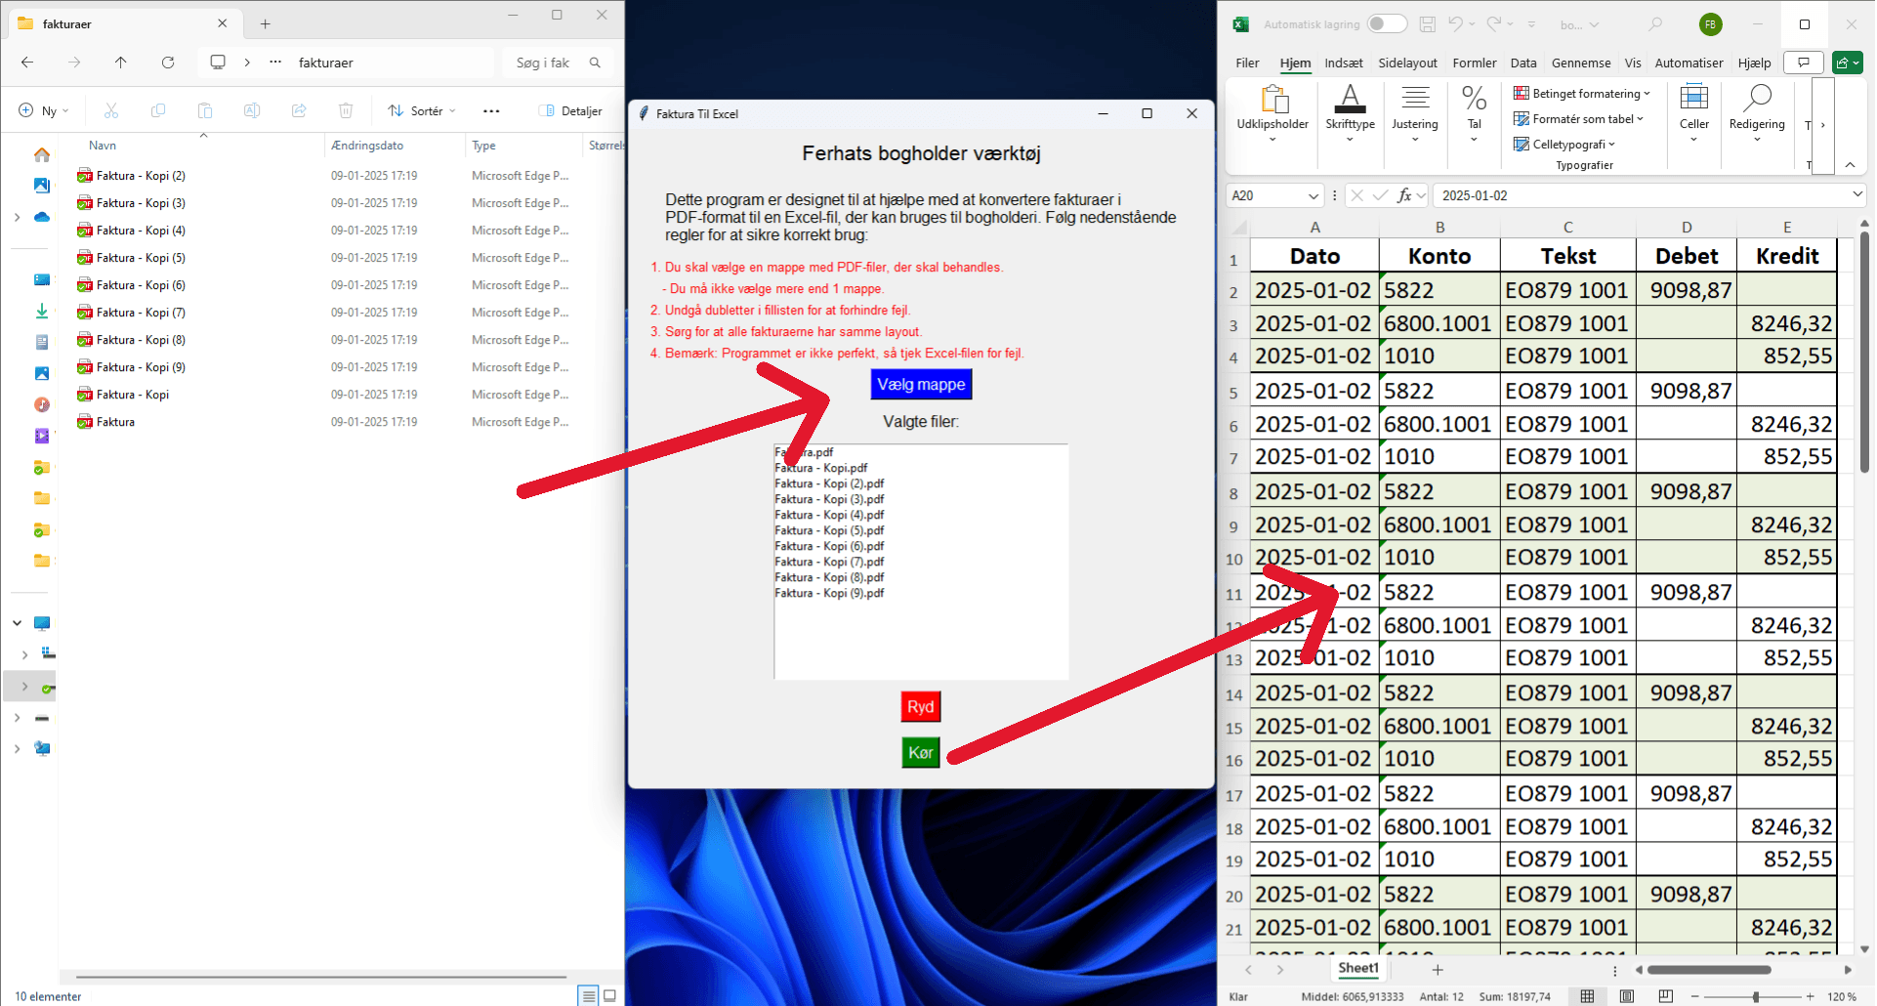Screen dimensions: 1877x1006
Task: Open the Excel share icon button
Action: pyautogui.click(x=1847, y=63)
